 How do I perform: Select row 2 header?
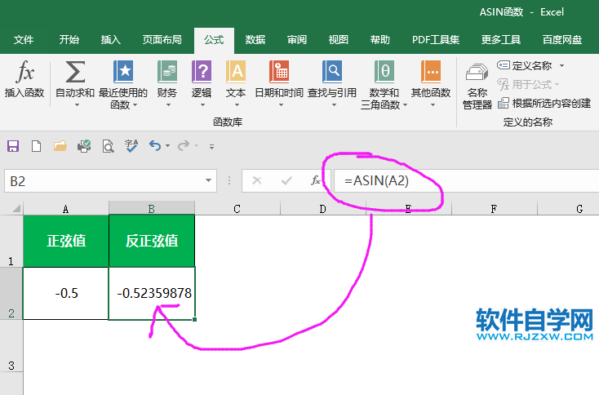click(11, 293)
